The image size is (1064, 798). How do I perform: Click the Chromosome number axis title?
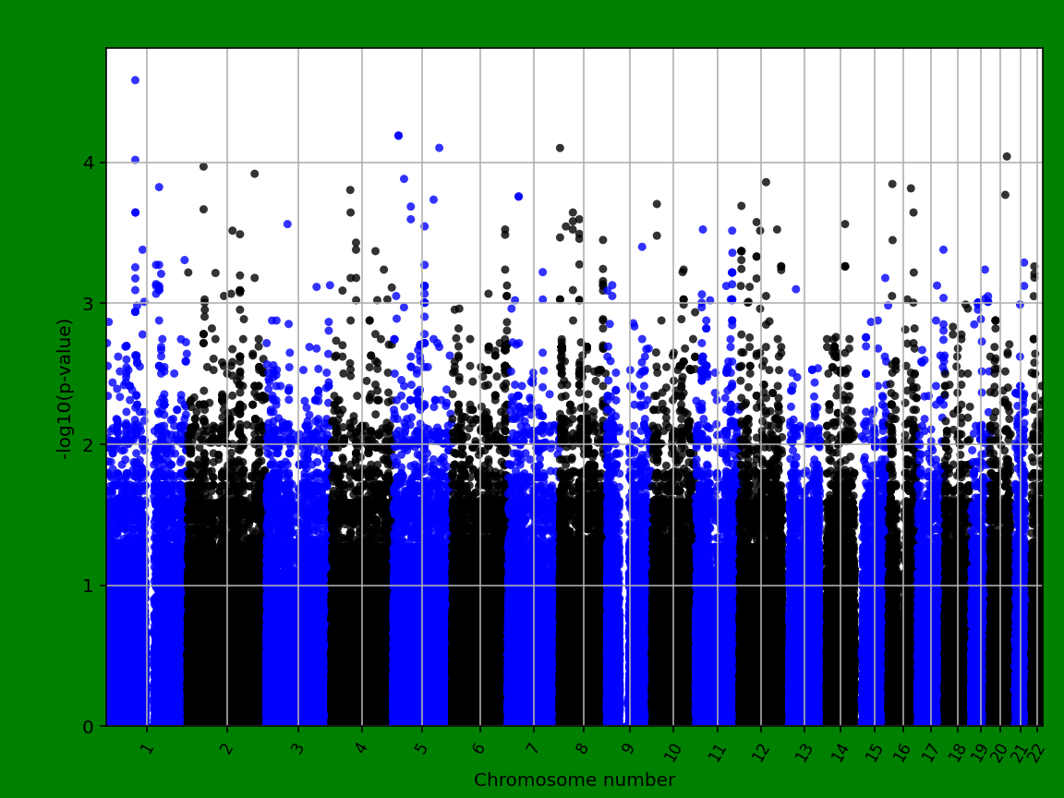574,778
